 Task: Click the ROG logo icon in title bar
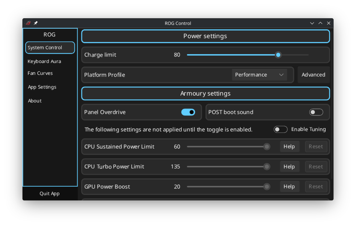[x=28, y=23]
